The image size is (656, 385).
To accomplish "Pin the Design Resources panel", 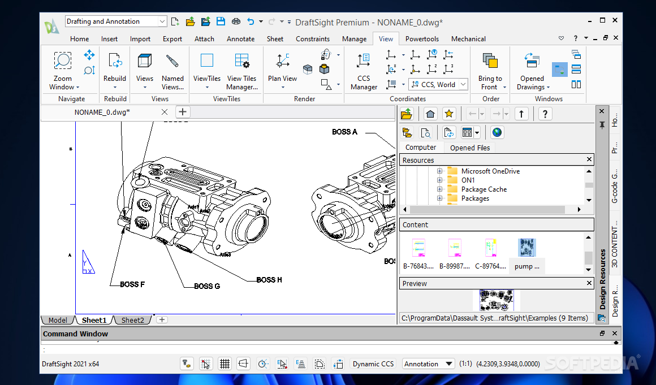I will click(x=602, y=124).
